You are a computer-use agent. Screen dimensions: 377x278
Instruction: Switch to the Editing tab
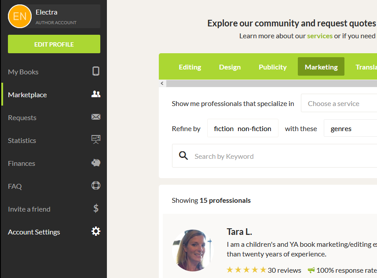(190, 67)
